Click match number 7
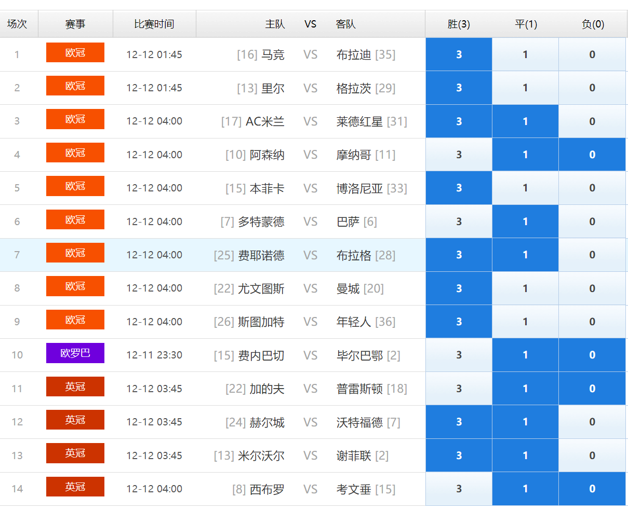 17,255
